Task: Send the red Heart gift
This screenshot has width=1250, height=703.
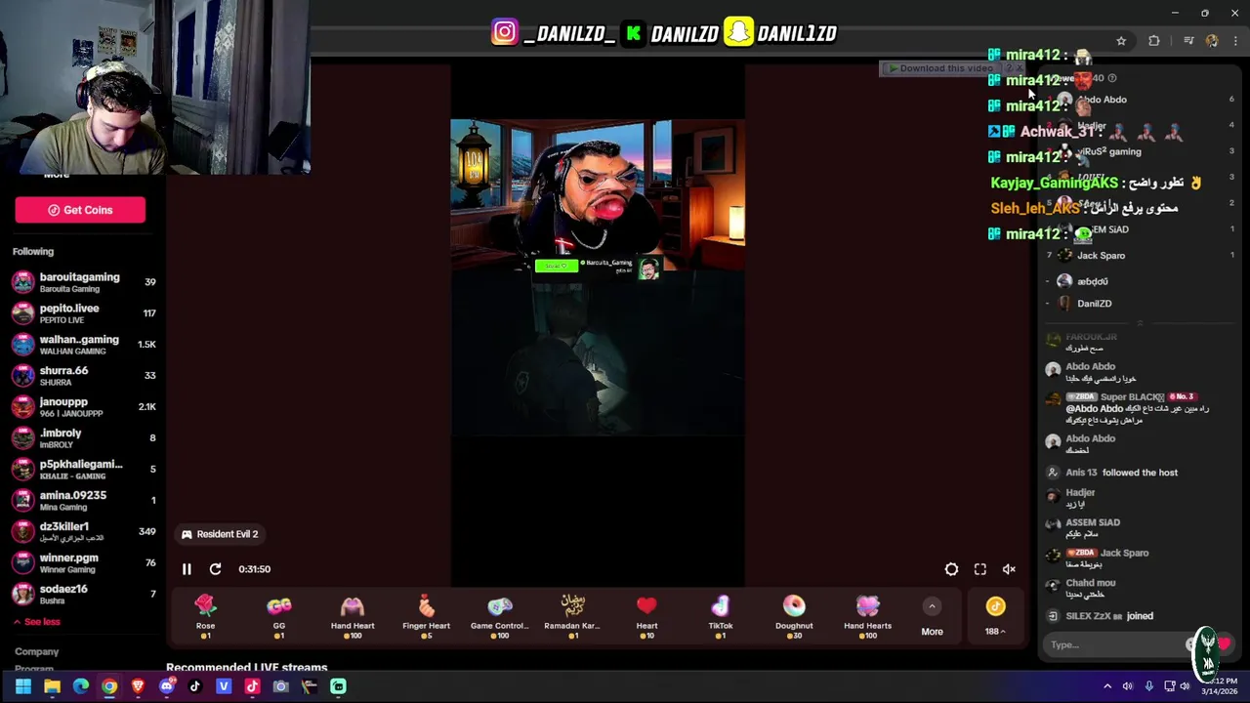Action: 646,617
